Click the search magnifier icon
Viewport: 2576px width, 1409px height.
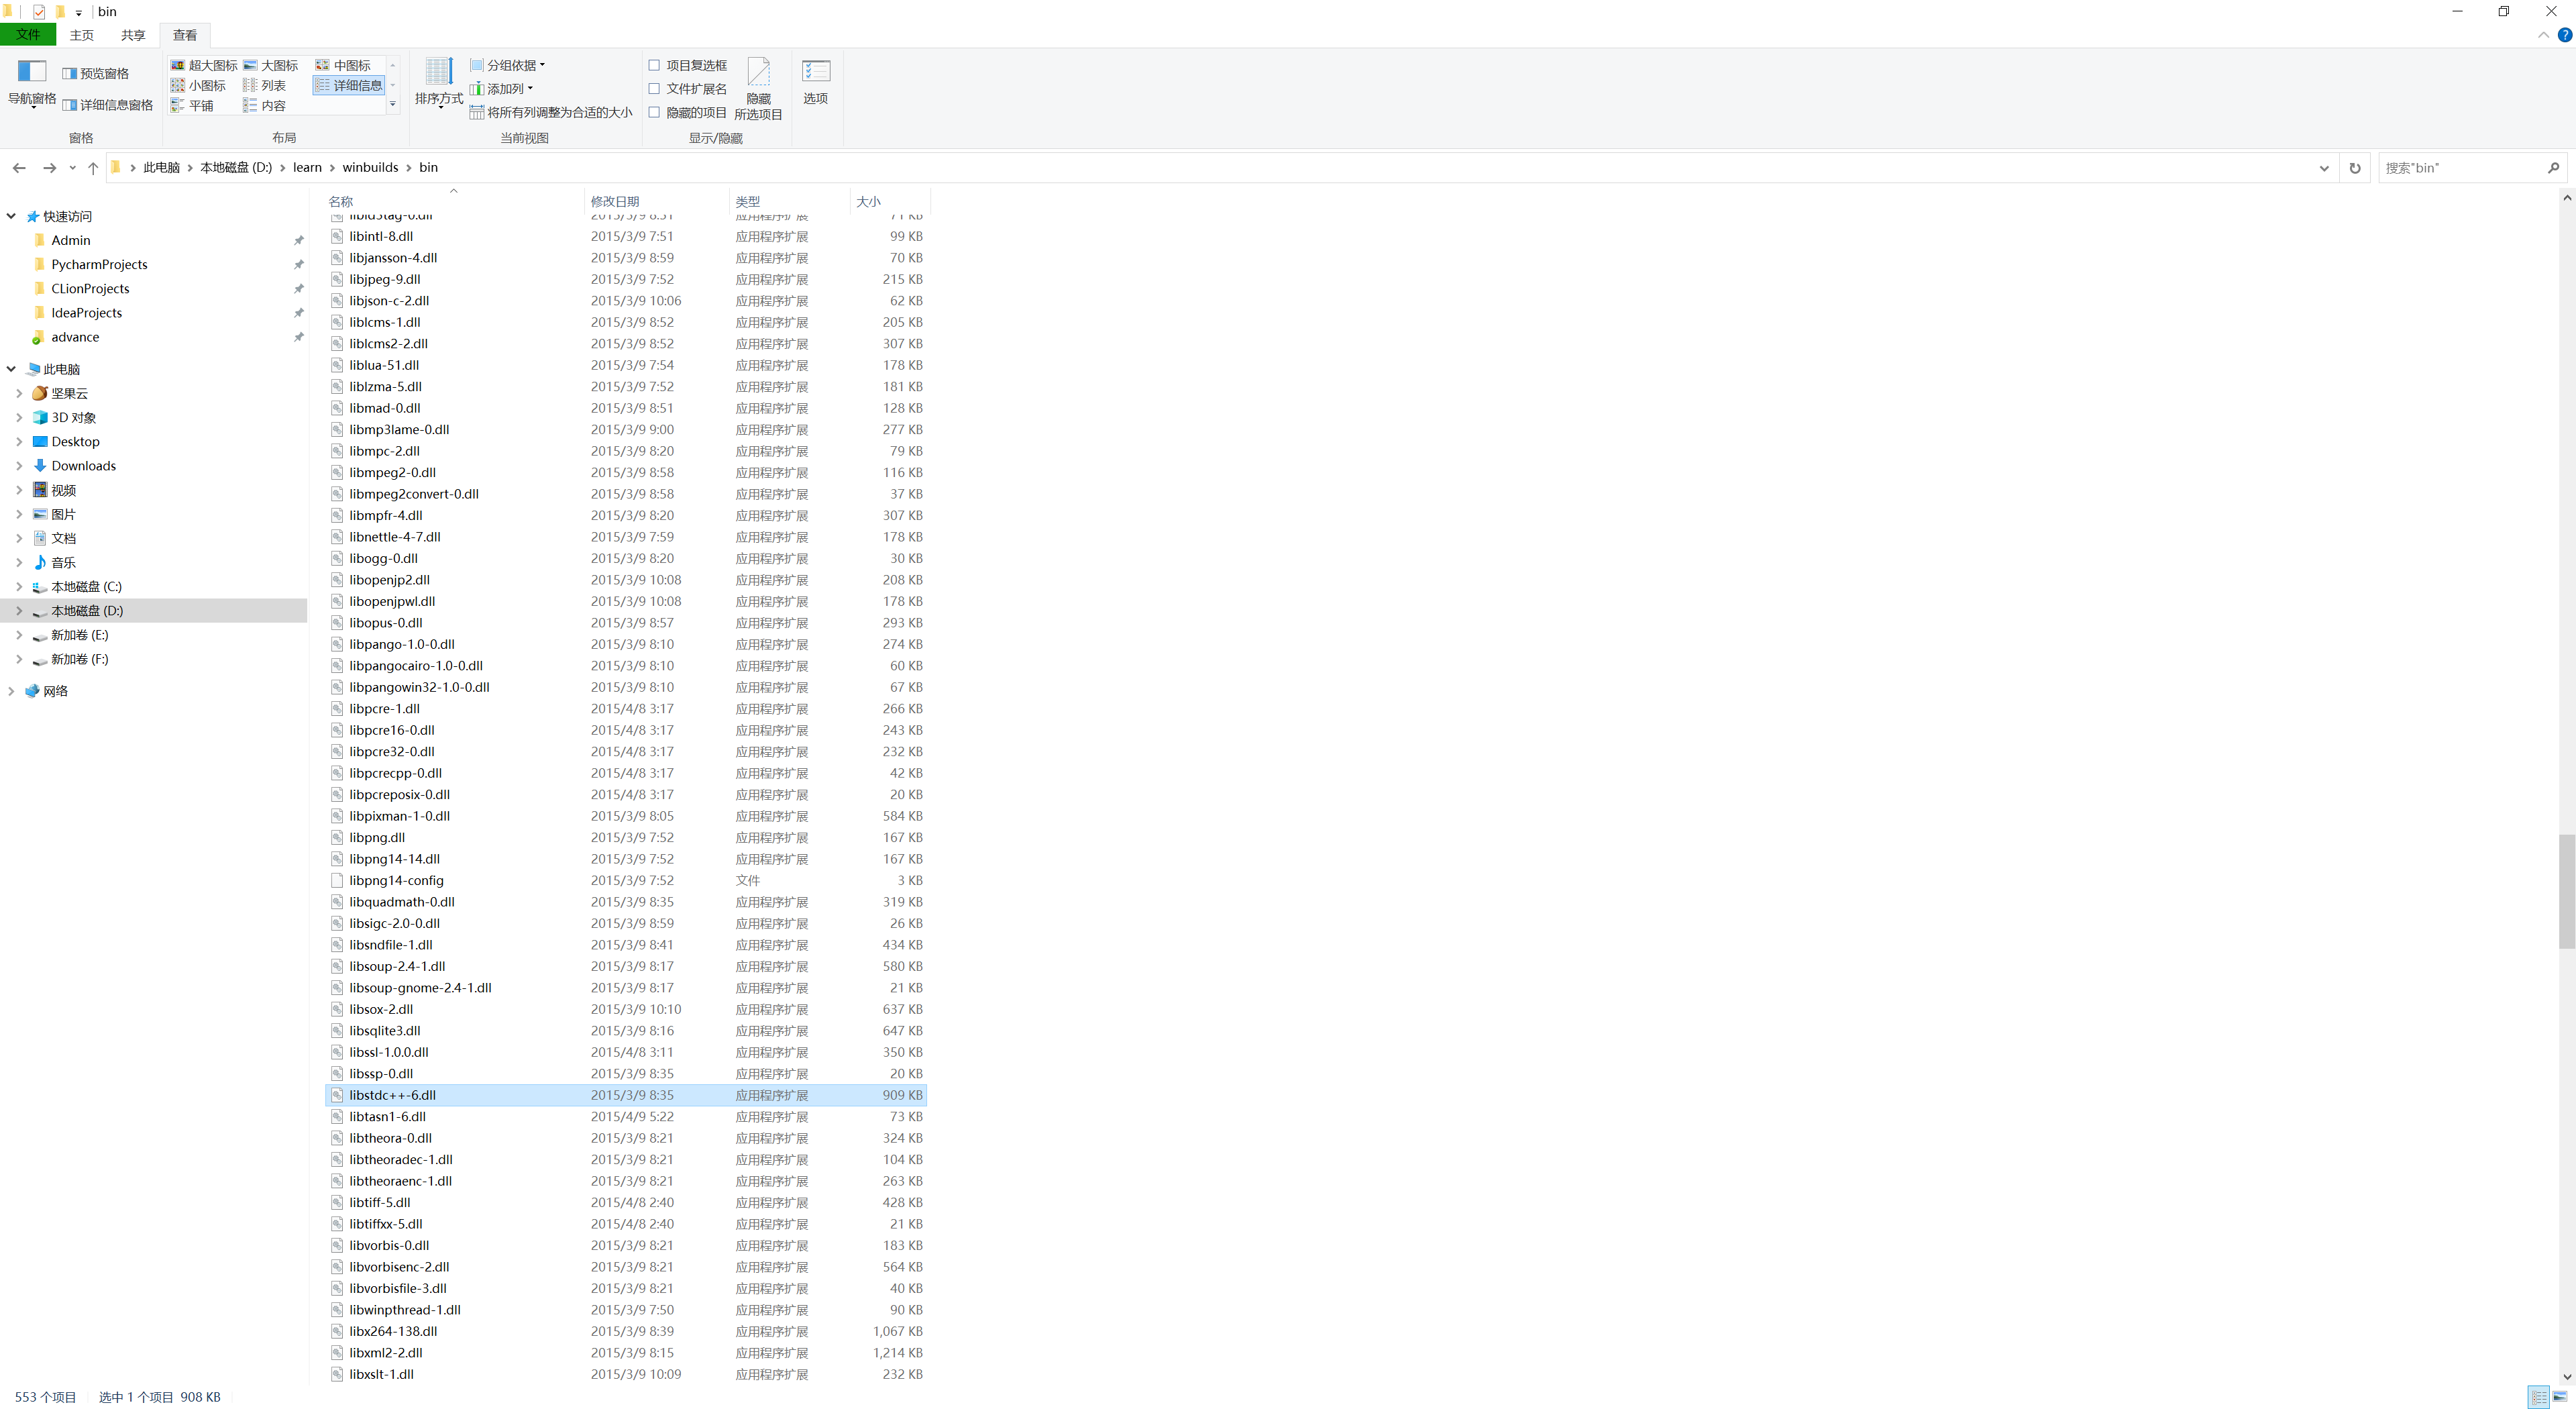pyautogui.click(x=2553, y=168)
